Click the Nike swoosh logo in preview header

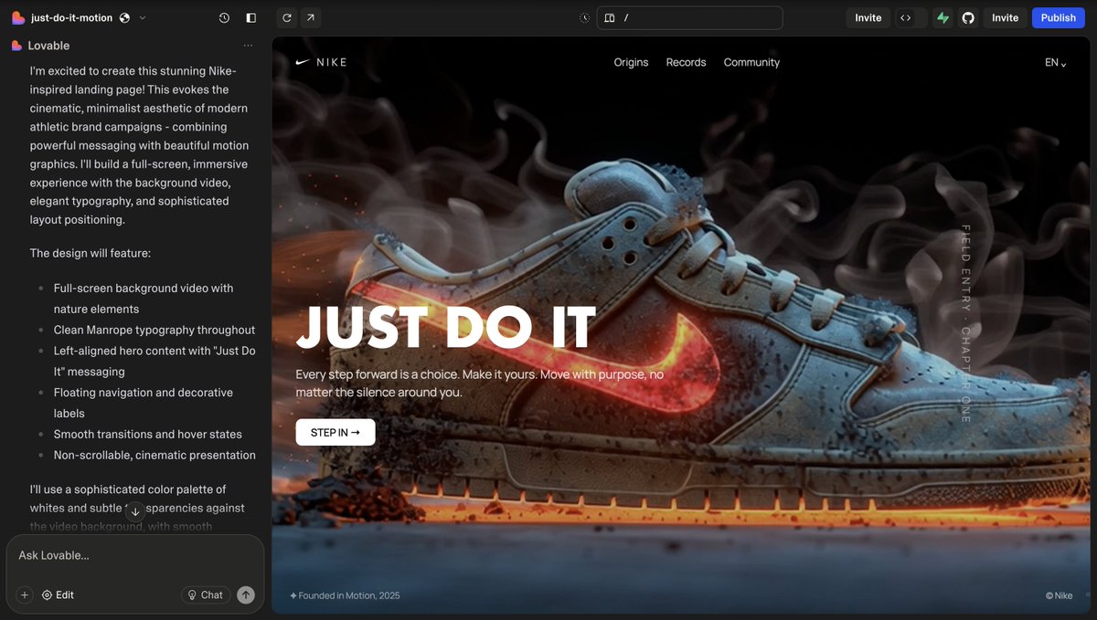pos(304,62)
